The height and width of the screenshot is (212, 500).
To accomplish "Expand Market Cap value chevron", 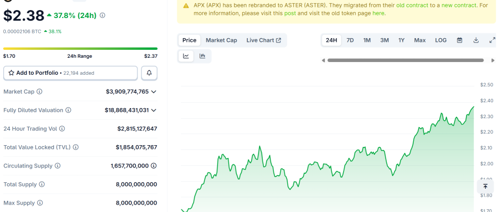I will 154,92.
